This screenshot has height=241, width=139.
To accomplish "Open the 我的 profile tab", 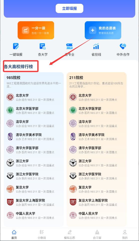I will (125, 234).
